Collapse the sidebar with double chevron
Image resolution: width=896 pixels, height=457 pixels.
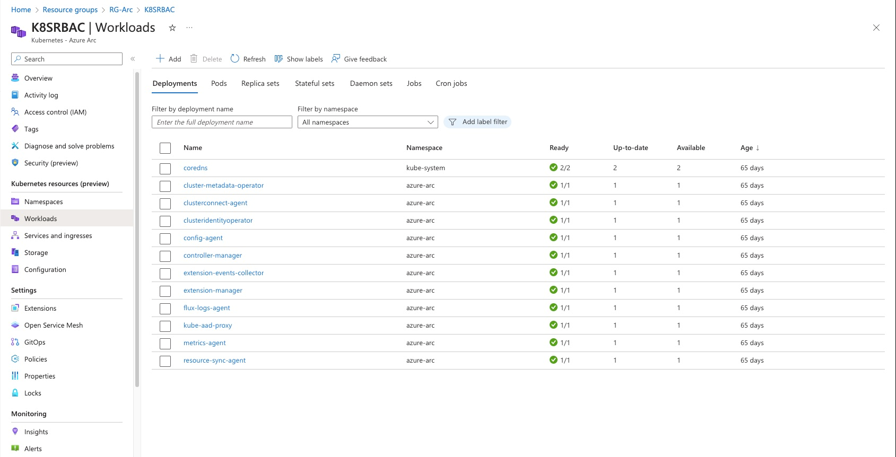pyautogui.click(x=133, y=59)
